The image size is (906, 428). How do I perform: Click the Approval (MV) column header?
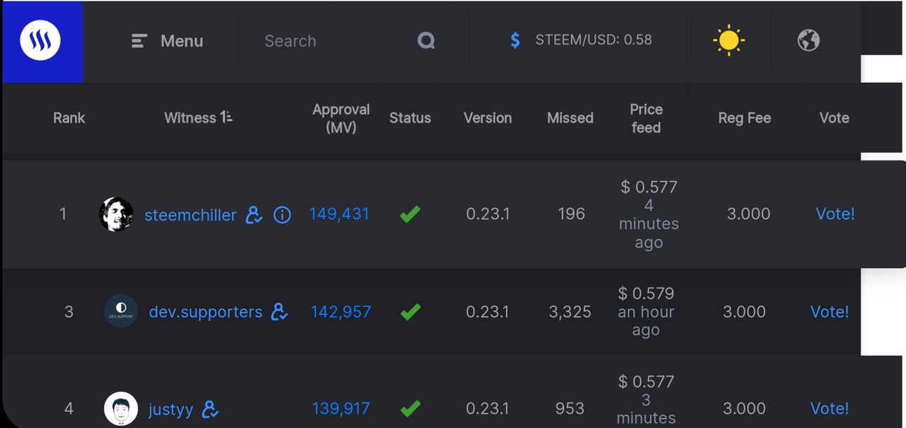pos(341,118)
